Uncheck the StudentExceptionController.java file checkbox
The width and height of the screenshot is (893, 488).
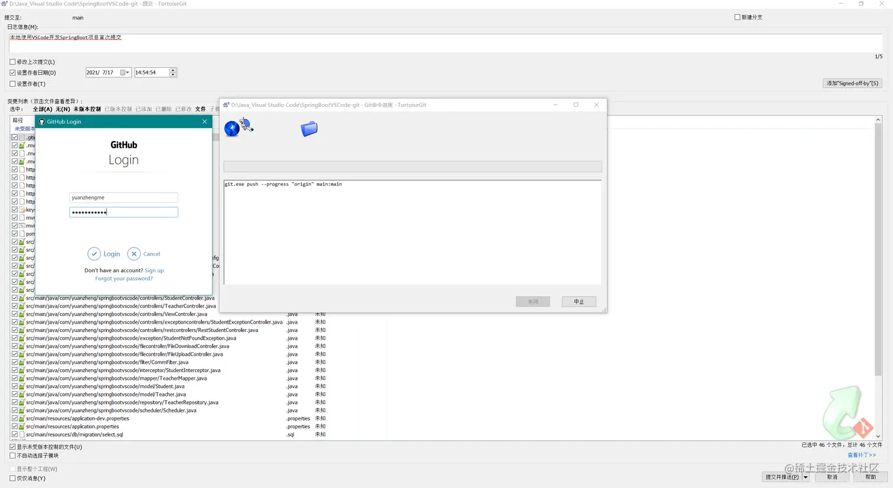click(15, 323)
